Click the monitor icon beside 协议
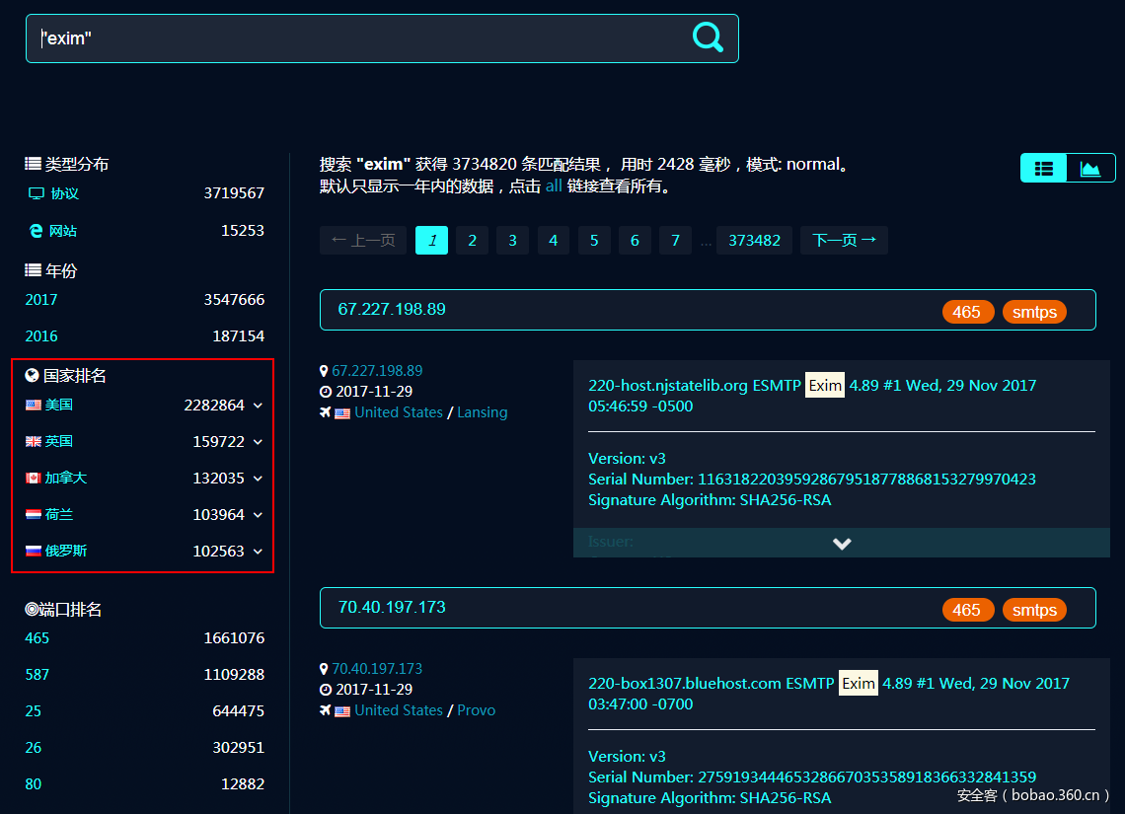The image size is (1125, 814). tap(37, 193)
